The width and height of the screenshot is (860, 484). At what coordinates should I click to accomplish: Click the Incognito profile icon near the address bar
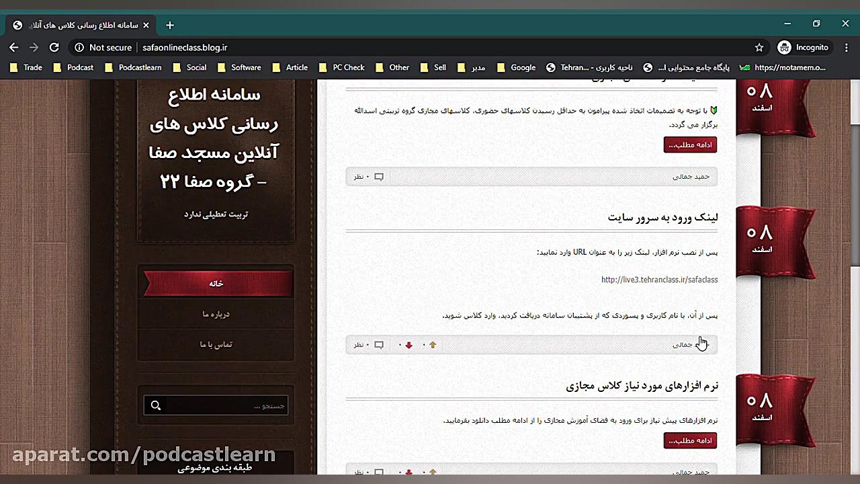click(784, 47)
